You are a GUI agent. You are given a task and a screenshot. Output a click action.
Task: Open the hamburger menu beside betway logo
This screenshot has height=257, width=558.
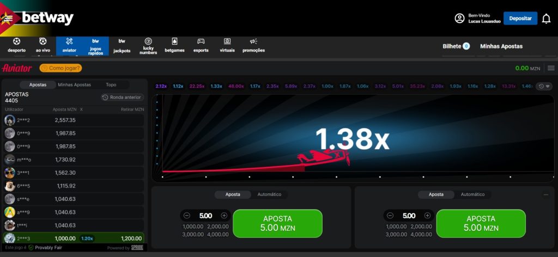point(7,19)
